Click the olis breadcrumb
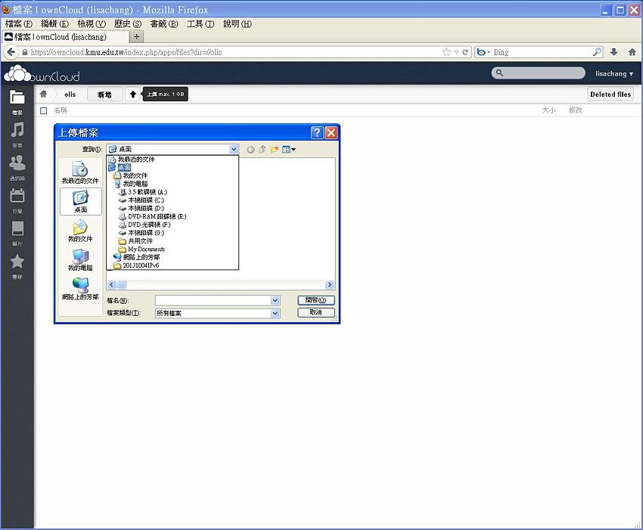This screenshot has height=530, width=643. (x=70, y=95)
